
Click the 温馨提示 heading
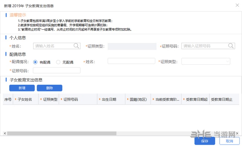pos(18,15)
